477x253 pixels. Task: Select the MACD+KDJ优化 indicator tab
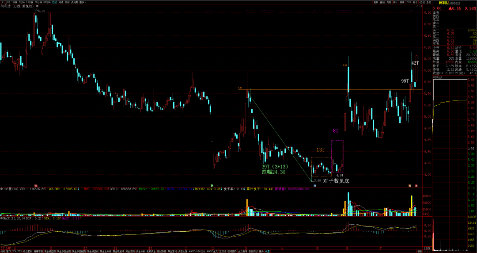coord(197,252)
